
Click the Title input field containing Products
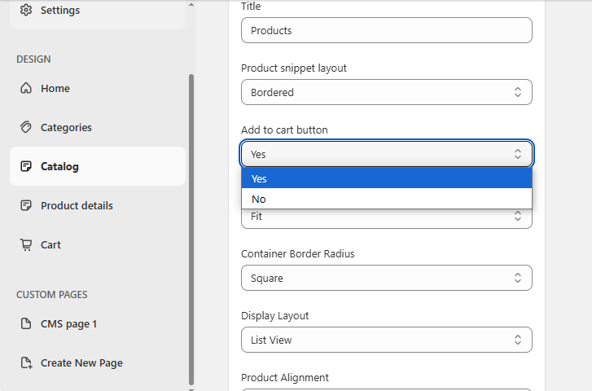[387, 30]
